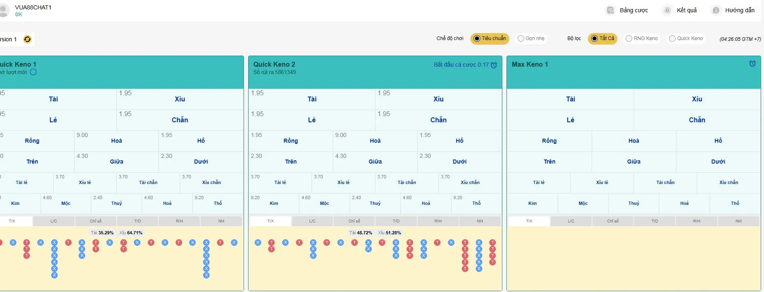This screenshot has width=764, height=292.
Task: Click the alarm clock icon in Max Keno 1
Action: [752, 64]
